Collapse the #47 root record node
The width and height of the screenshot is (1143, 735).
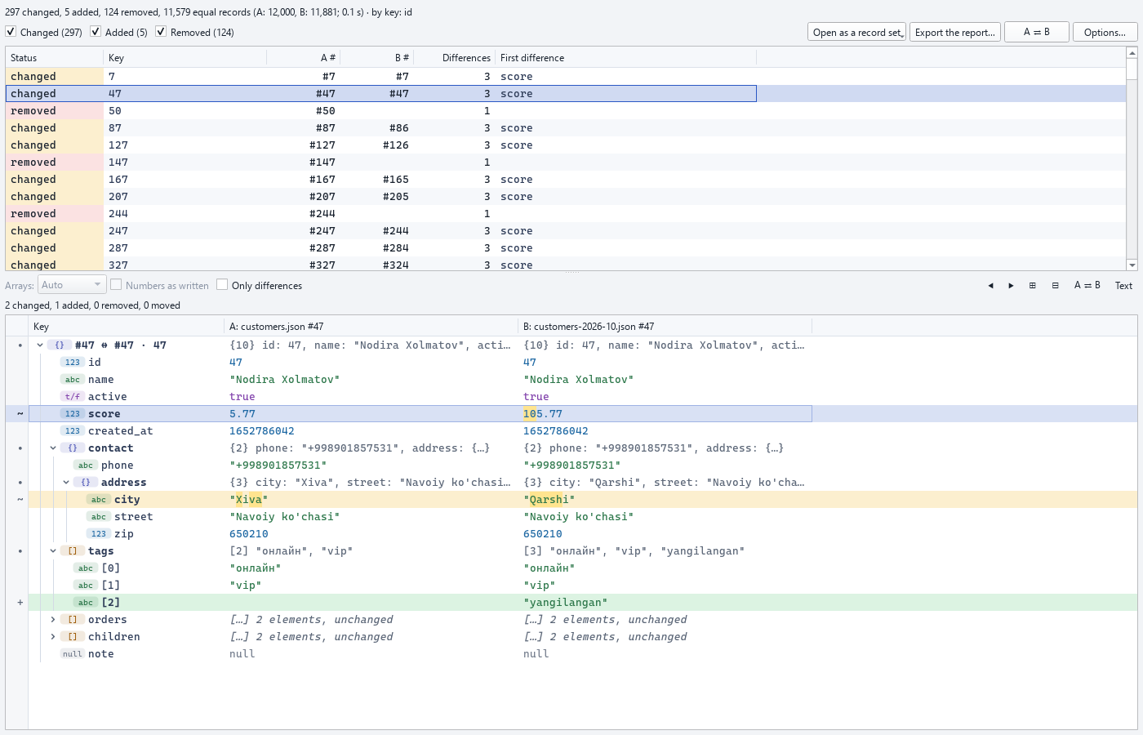coord(40,345)
